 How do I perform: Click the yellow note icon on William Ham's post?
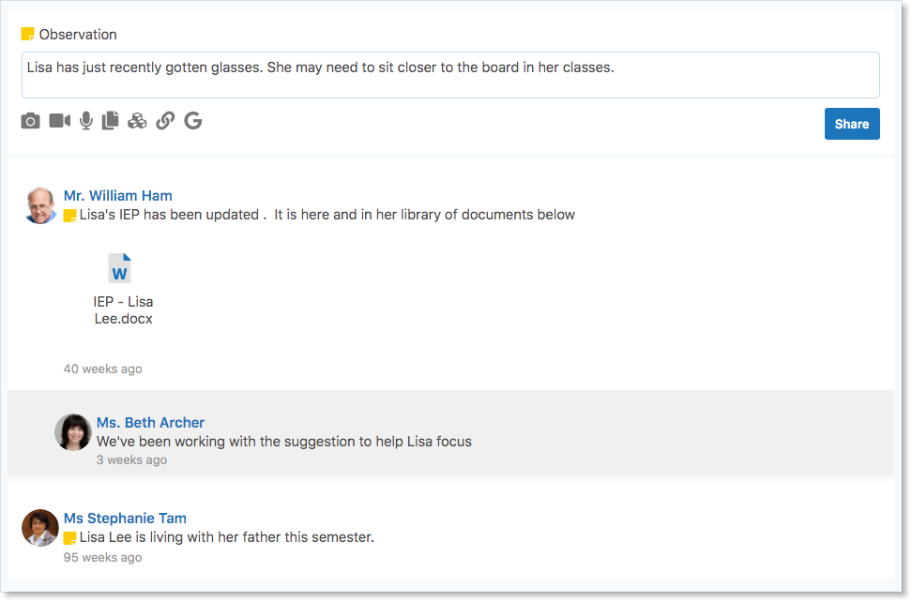69,216
